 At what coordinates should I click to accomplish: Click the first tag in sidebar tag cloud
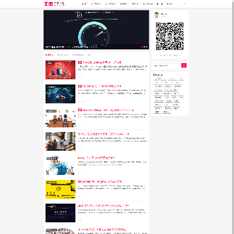(x=157, y=79)
